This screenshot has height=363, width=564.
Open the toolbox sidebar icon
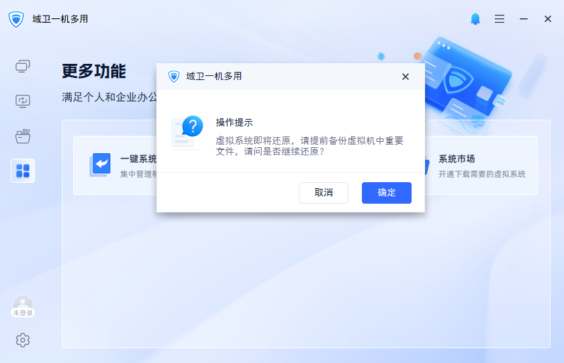pyautogui.click(x=23, y=136)
